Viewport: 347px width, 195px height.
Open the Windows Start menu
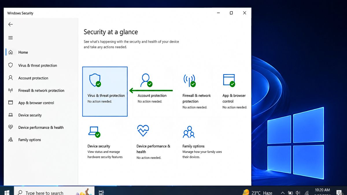(6, 192)
